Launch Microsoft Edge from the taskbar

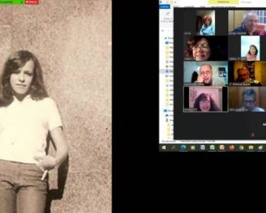[x=183, y=148]
